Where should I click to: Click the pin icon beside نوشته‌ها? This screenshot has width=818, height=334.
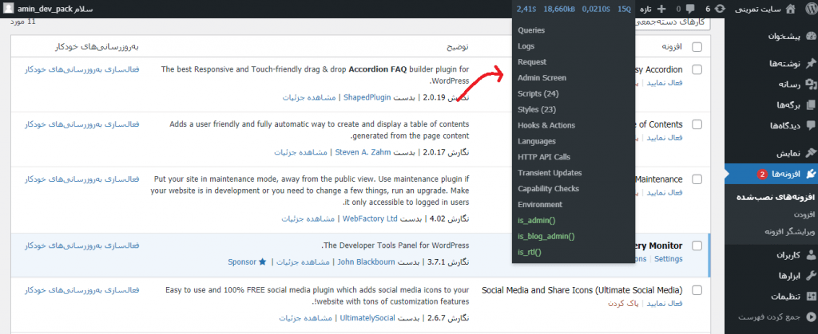pos(810,64)
